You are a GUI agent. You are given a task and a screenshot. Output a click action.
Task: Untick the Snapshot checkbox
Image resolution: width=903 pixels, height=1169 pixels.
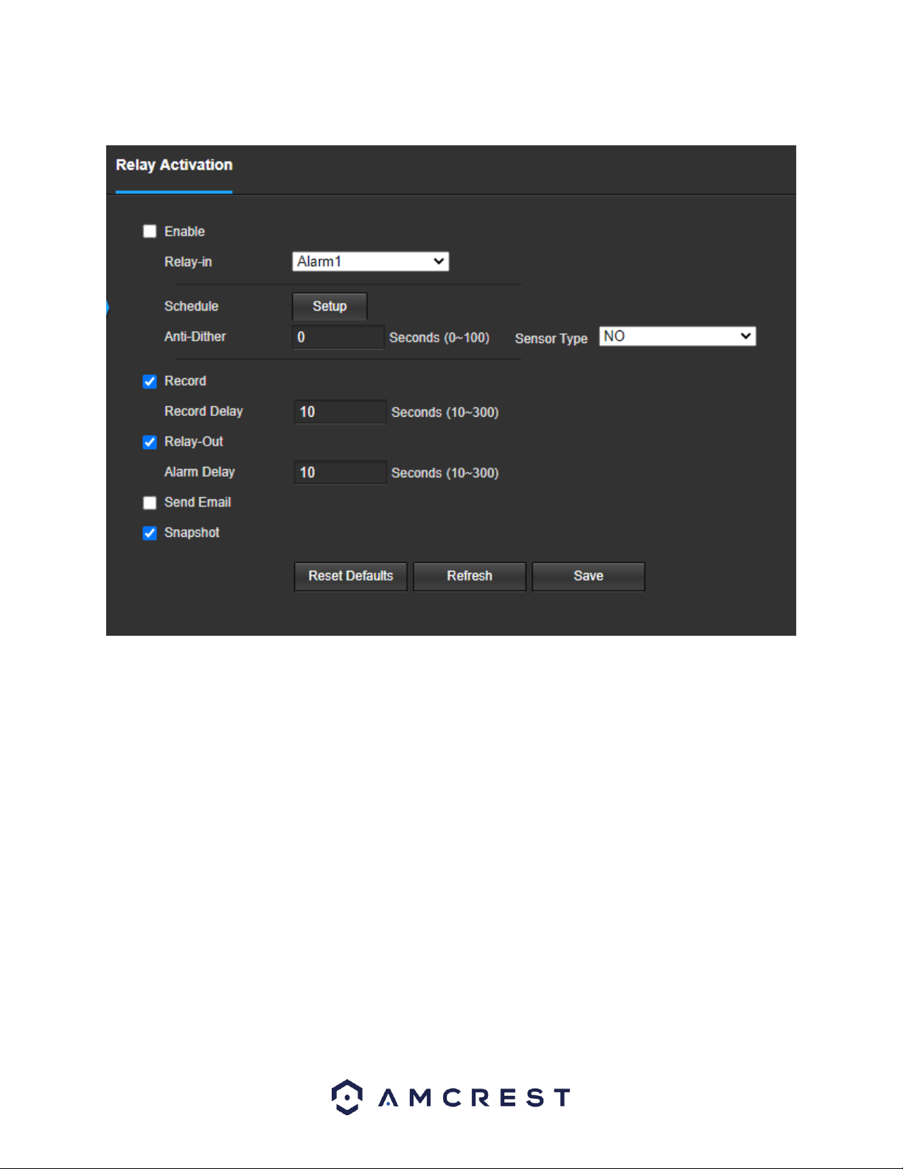pos(150,533)
